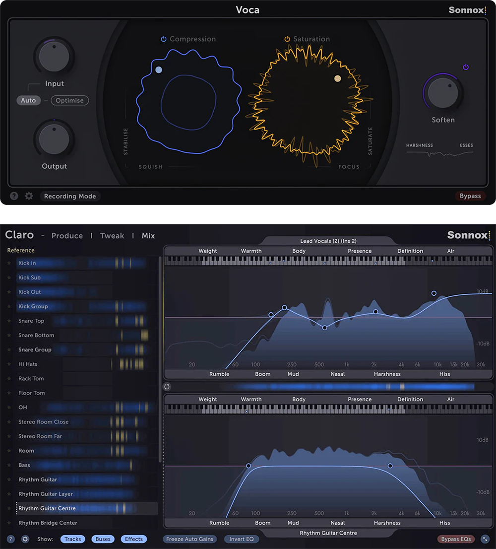Open Voca help question mark icon
The width and height of the screenshot is (496, 549).
click(14, 196)
